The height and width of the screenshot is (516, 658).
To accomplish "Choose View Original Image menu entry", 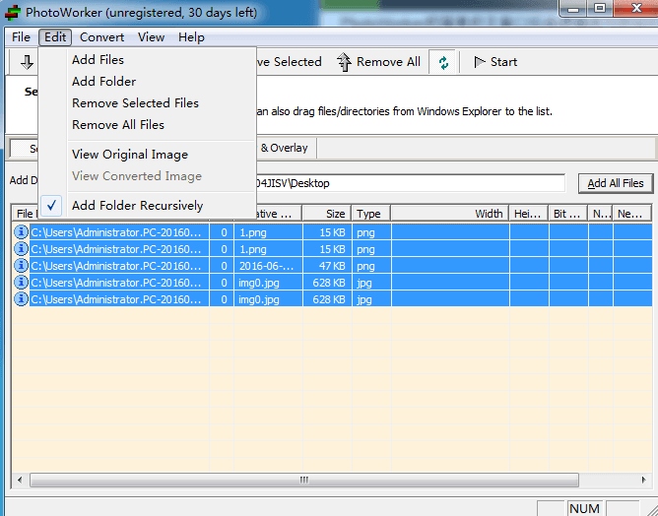I will tap(129, 155).
